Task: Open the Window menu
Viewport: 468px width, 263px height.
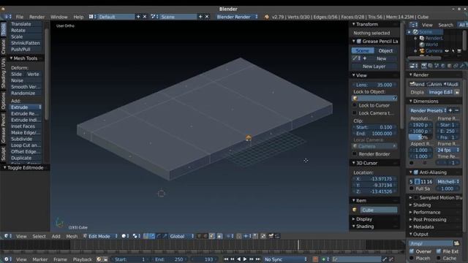Action: point(58,17)
